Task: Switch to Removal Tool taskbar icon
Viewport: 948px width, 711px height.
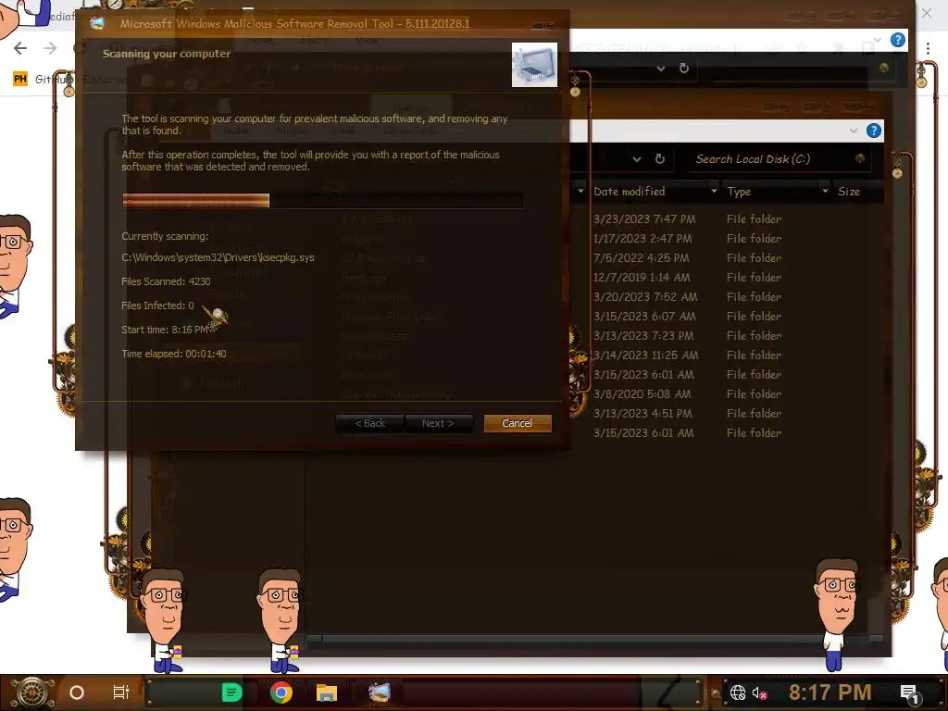Action: click(x=380, y=692)
